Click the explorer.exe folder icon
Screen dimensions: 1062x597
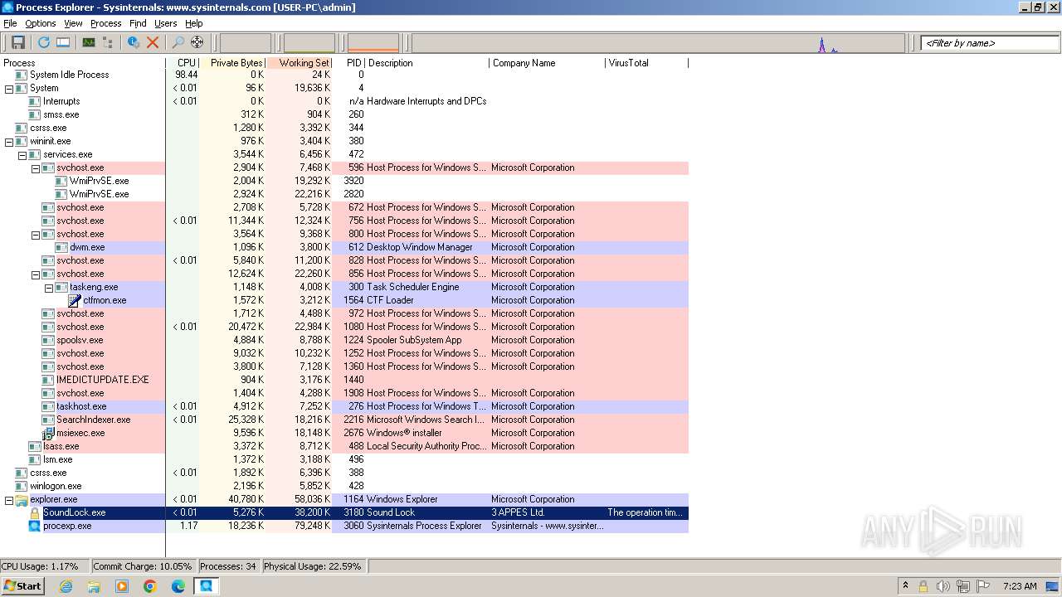(x=22, y=499)
